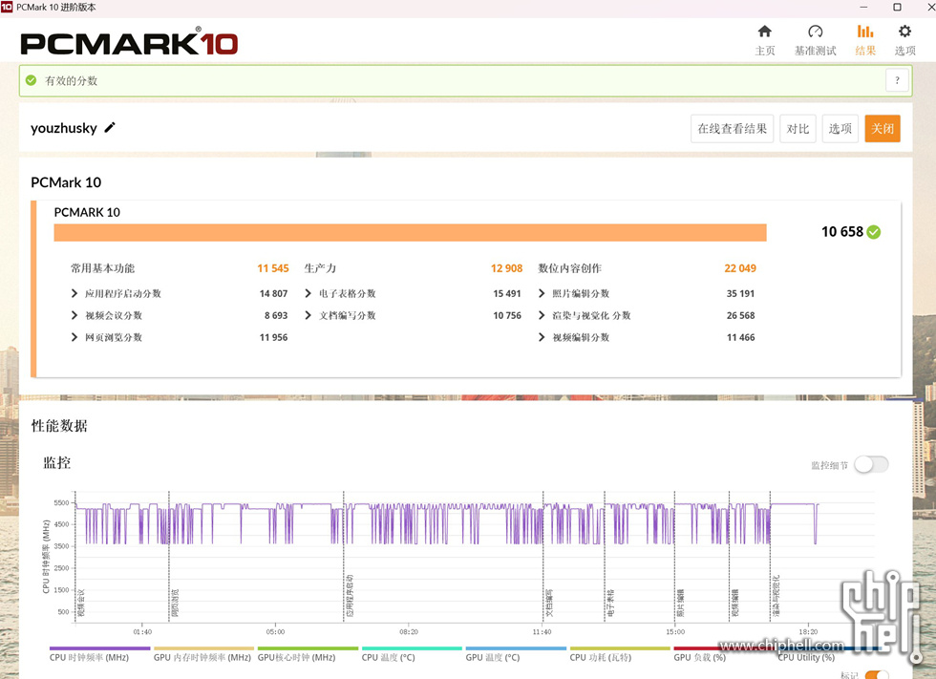Click the pencil edit icon next to youzhusky

click(x=110, y=128)
